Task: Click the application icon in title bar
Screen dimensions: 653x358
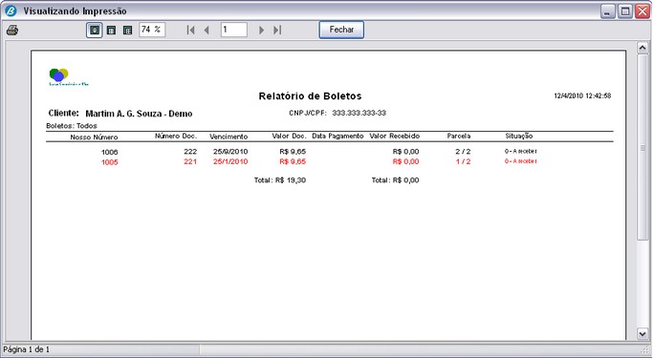Action: (11, 11)
